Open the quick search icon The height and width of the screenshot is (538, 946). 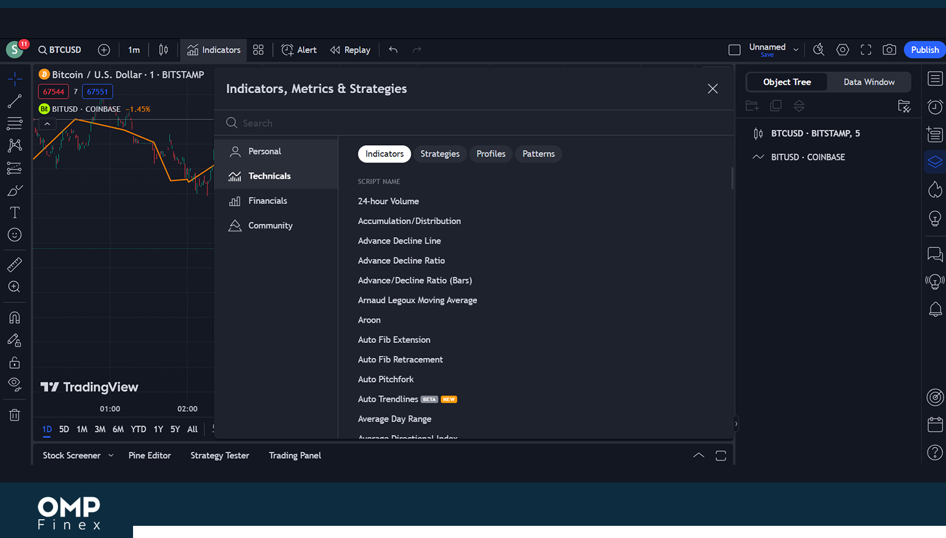[x=819, y=50]
